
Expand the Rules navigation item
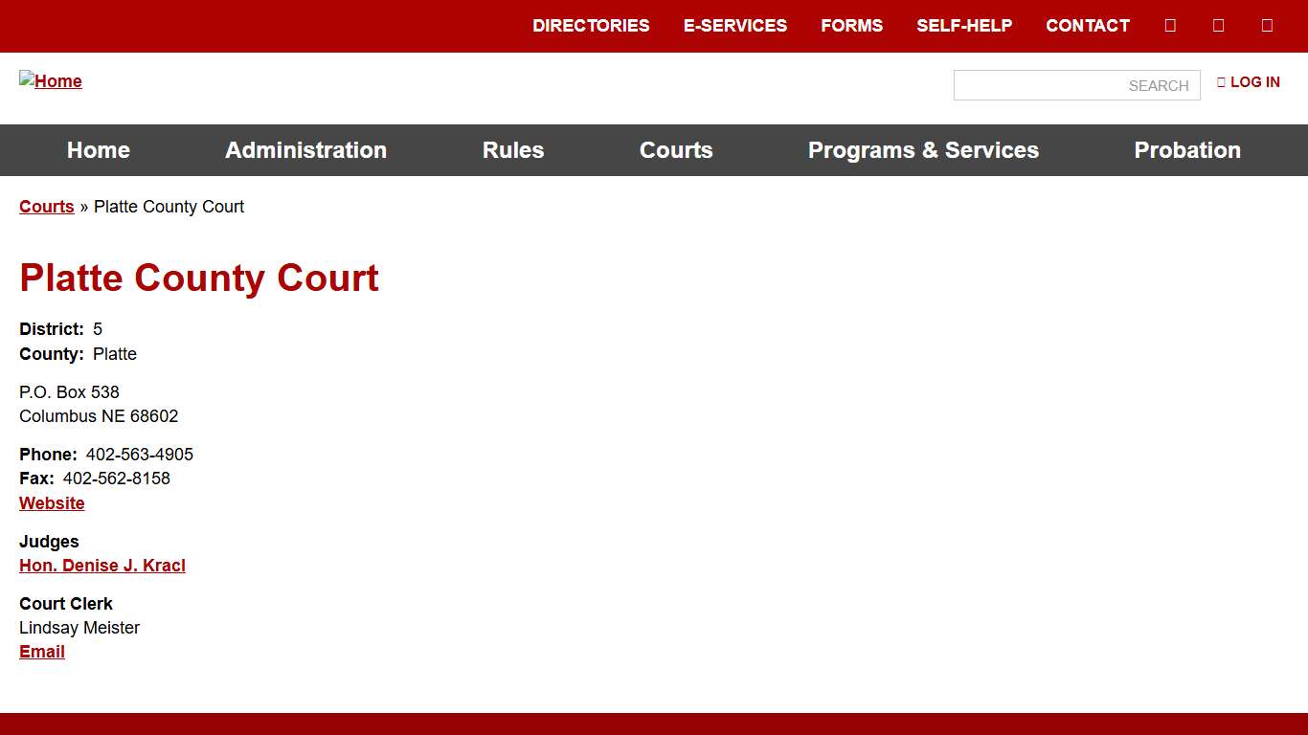point(513,150)
